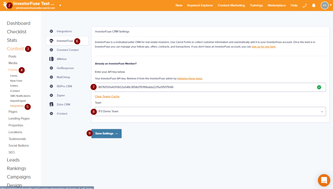Select Integrations sidebar sub-item
333x189 pixels.
(17, 106)
